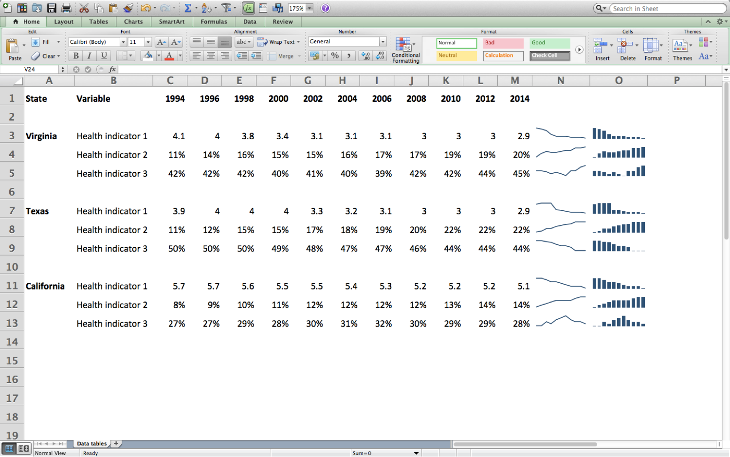
Task: Click Decrease Decimal button
Action: [x=380, y=56]
